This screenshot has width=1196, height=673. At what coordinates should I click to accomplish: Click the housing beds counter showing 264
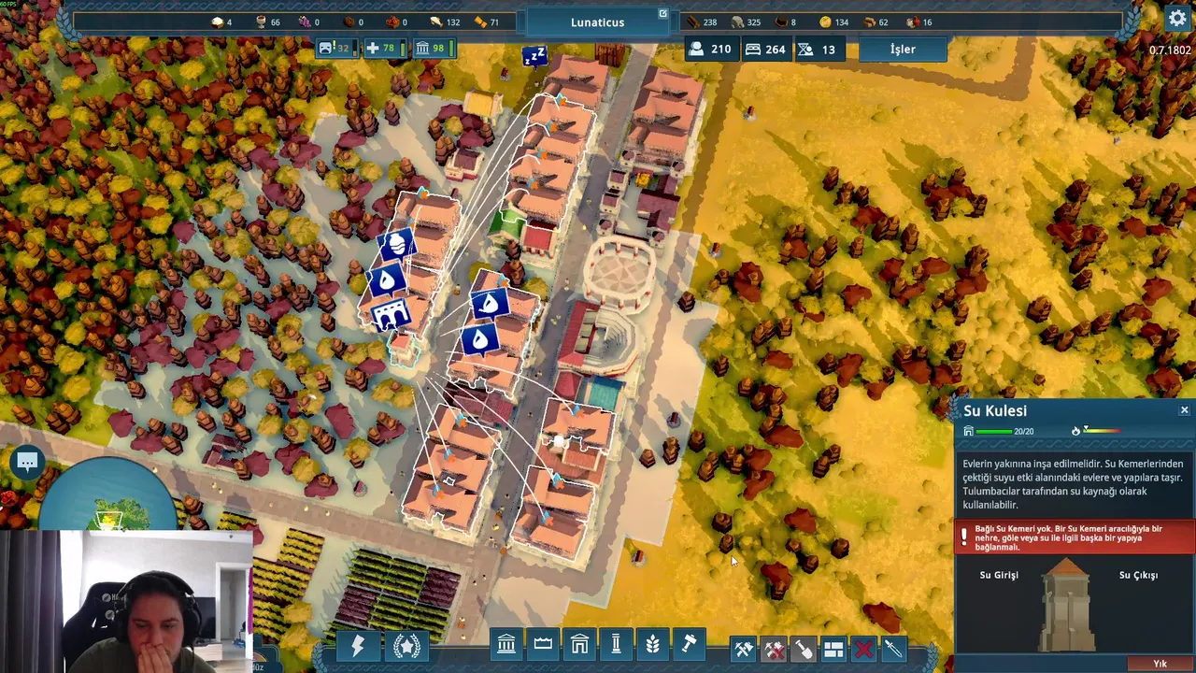click(x=765, y=50)
